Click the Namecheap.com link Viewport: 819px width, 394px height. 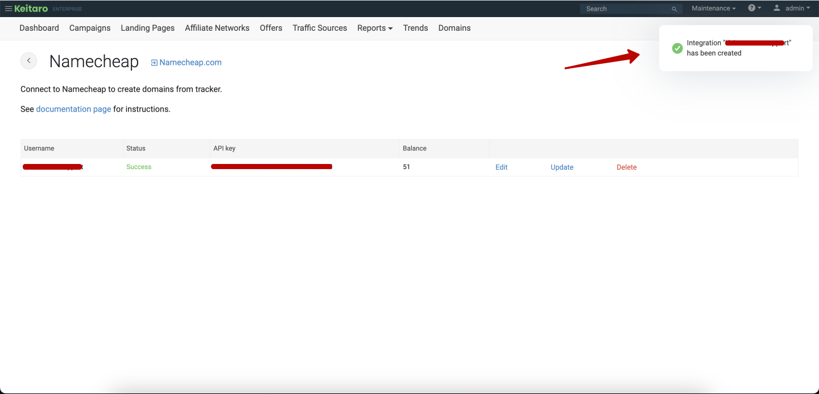point(191,63)
